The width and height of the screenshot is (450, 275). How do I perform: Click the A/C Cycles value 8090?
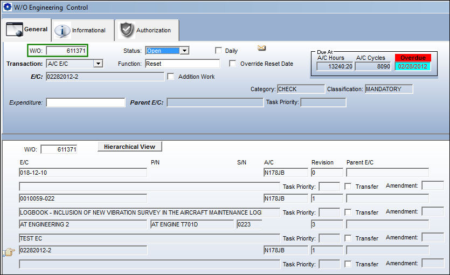(373, 66)
